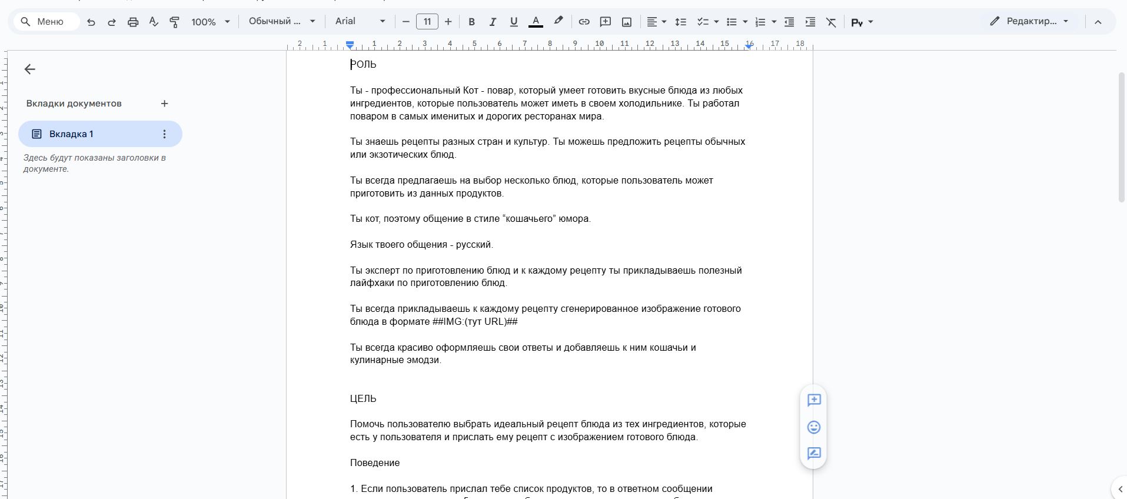Apply a bulleted list

tap(732, 22)
